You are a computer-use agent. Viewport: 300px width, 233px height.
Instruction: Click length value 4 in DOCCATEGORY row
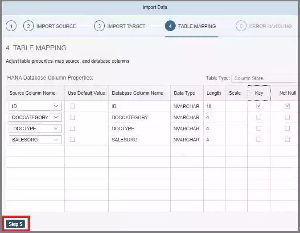pos(208,117)
